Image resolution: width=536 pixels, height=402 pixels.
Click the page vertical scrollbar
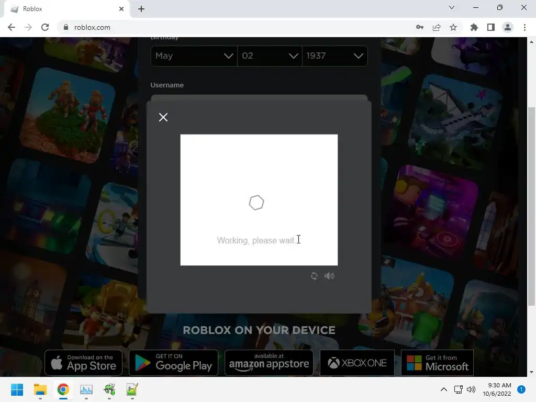click(x=531, y=206)
